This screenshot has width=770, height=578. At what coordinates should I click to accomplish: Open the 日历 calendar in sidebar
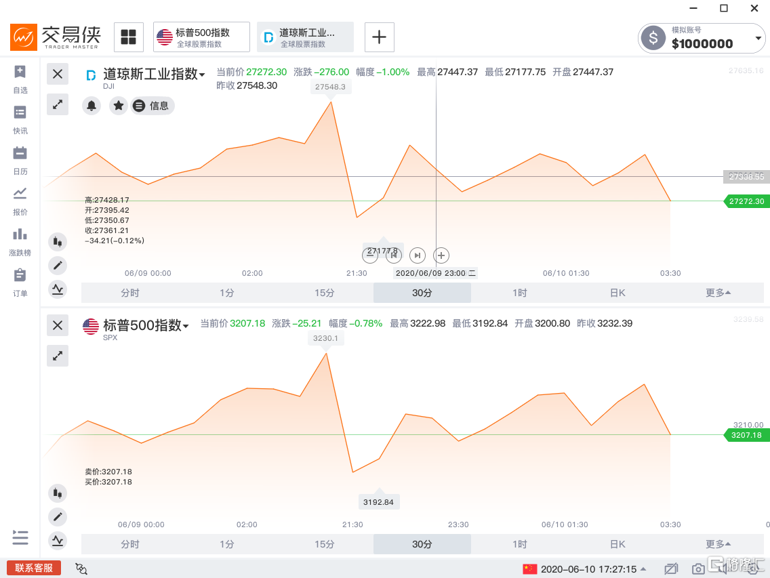(20, 159)
